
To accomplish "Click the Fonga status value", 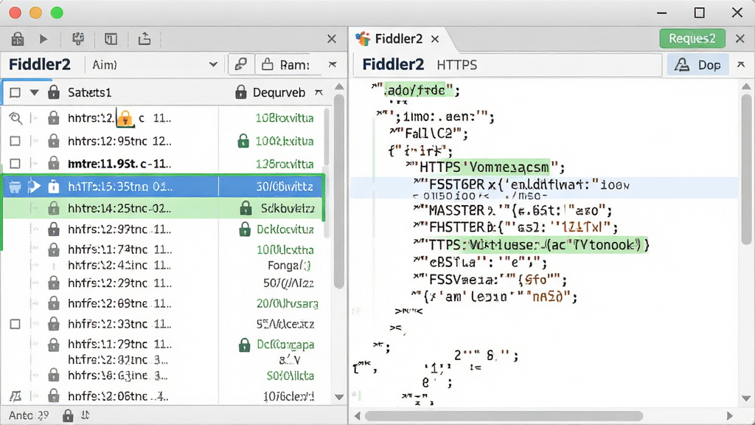I will (289, 266).
